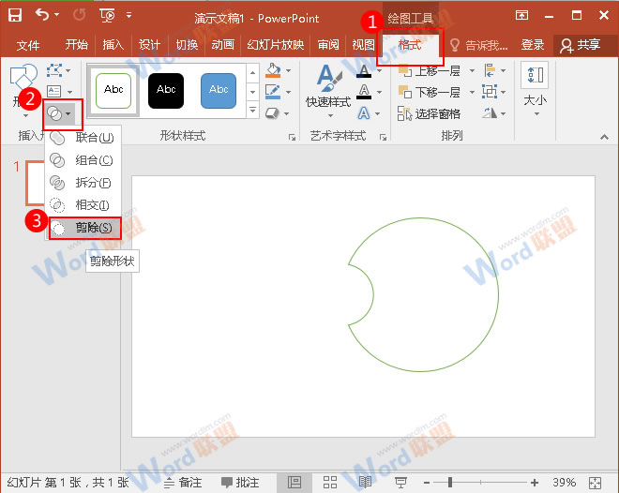Click the Shape Outline pencil icon
619x493 pixels.
pyautogui.click(x=271, y=92)
